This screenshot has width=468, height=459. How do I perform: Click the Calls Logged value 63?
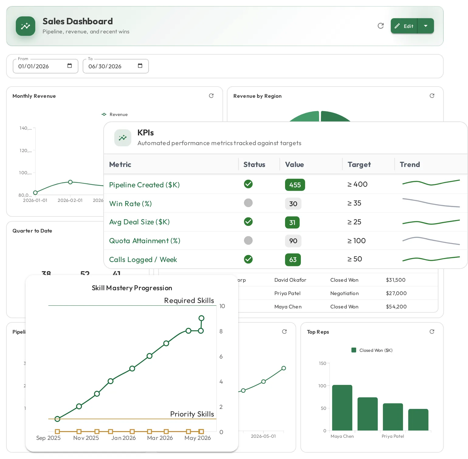click(293, 260)
